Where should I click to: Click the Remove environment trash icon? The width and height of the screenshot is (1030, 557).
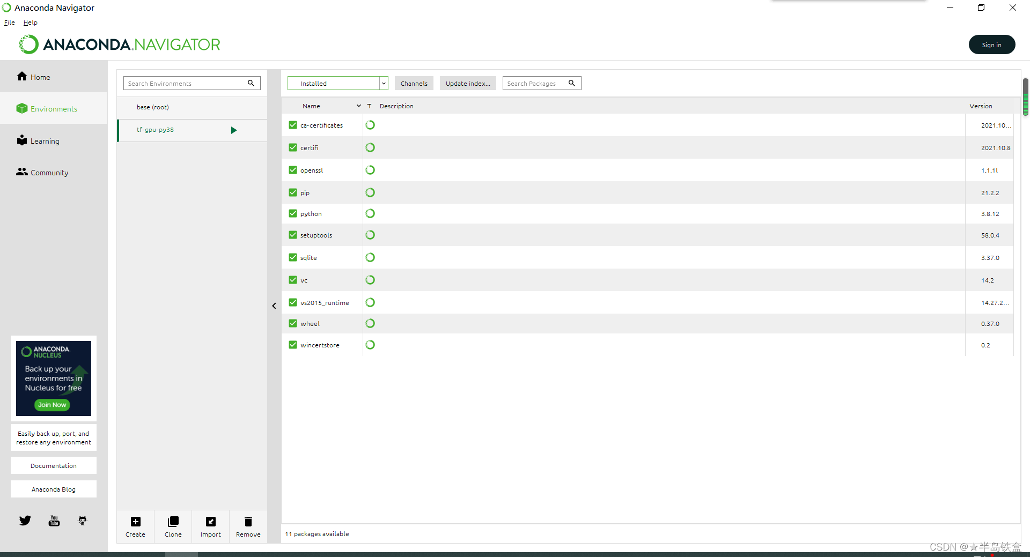pyautogui.click(x=248, y=522)
